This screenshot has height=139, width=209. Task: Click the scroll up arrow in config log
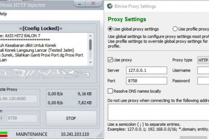pyautogui.click(x=90, y=36)
